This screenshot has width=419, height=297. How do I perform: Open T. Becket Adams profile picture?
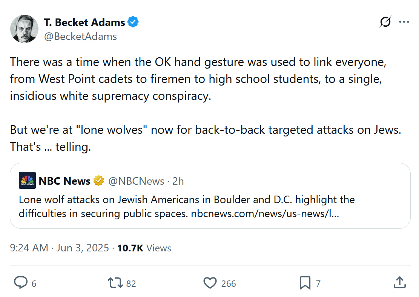[24, 29]
